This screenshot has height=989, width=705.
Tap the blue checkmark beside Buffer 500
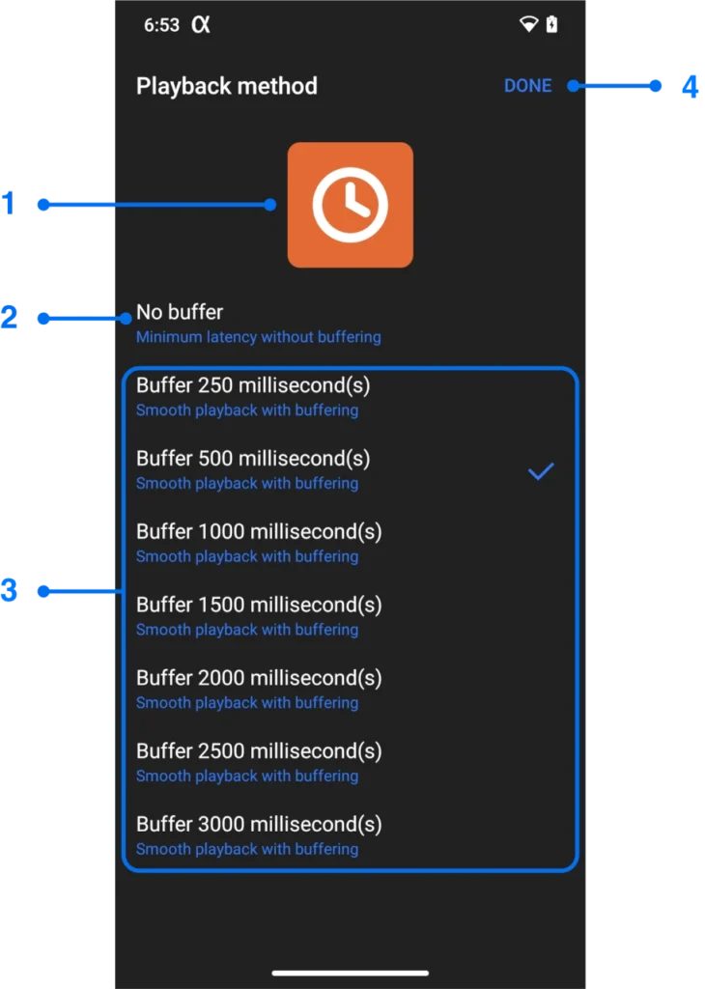pos(541,471)
